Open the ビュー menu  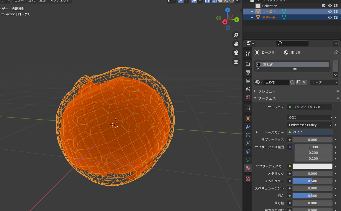[19, 1]
